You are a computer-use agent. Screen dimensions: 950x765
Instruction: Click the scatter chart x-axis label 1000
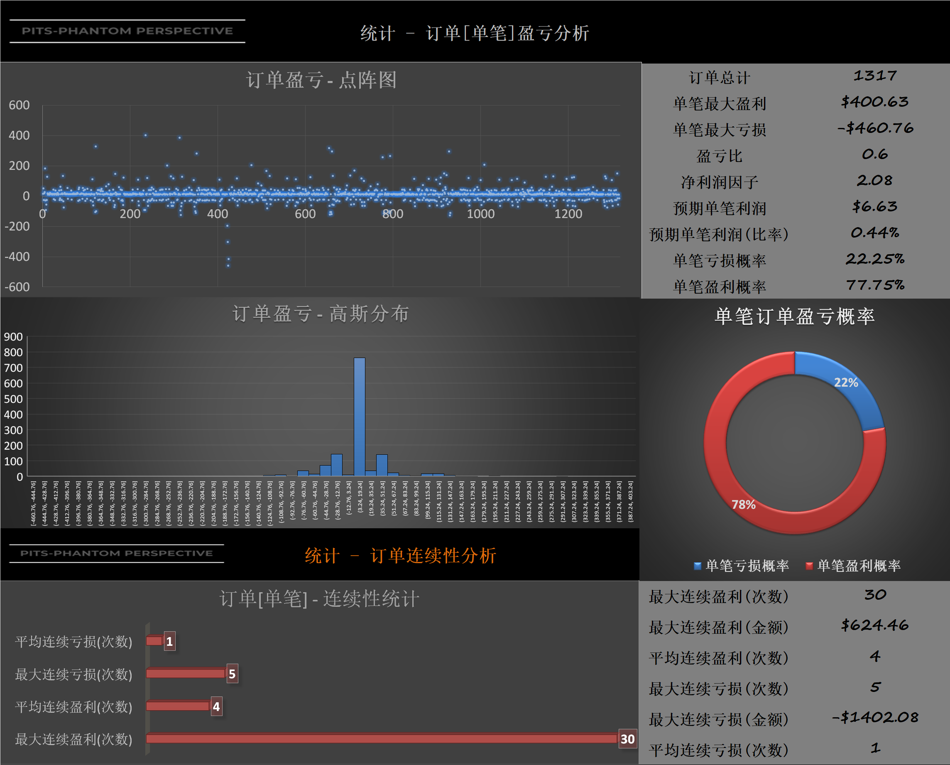(480, 214)
